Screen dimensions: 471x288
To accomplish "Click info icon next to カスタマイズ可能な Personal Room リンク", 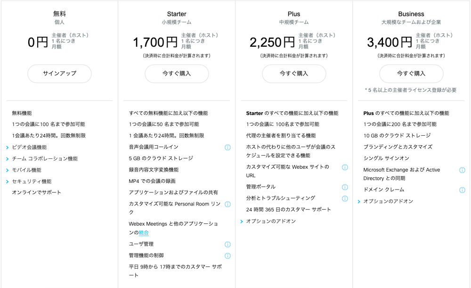I will pyautogui.click(x=227, y=205).
